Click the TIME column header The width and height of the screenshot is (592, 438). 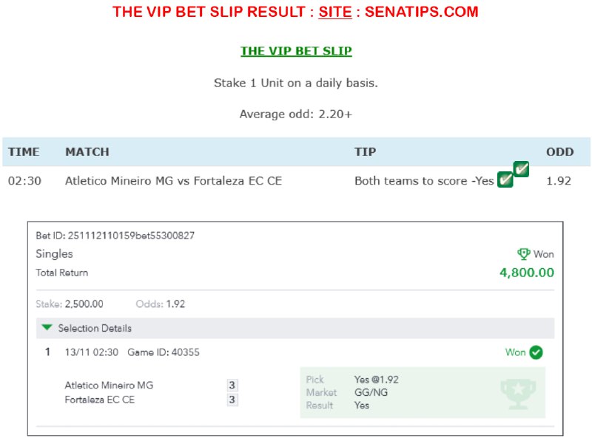[24, 152]
